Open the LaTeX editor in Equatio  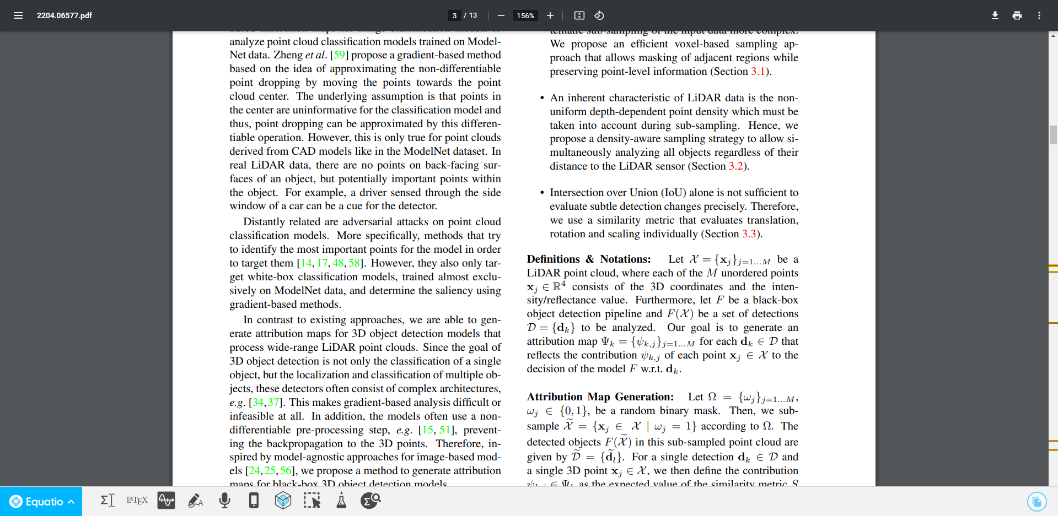coord(137,501)
